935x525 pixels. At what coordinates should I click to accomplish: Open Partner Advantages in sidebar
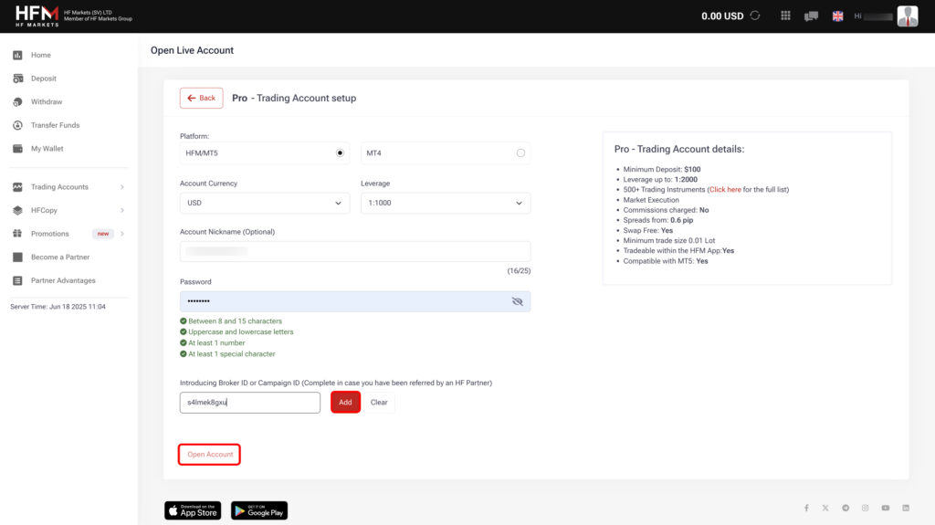[63, 280]
